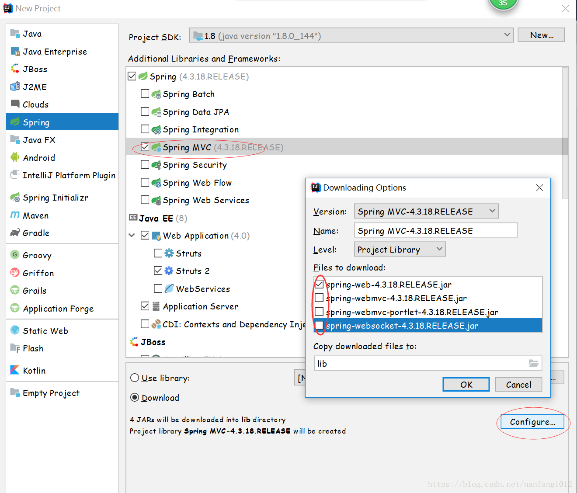Collapse the Web Application tree node
The image size is (577, 493).
tap(132, 235)
